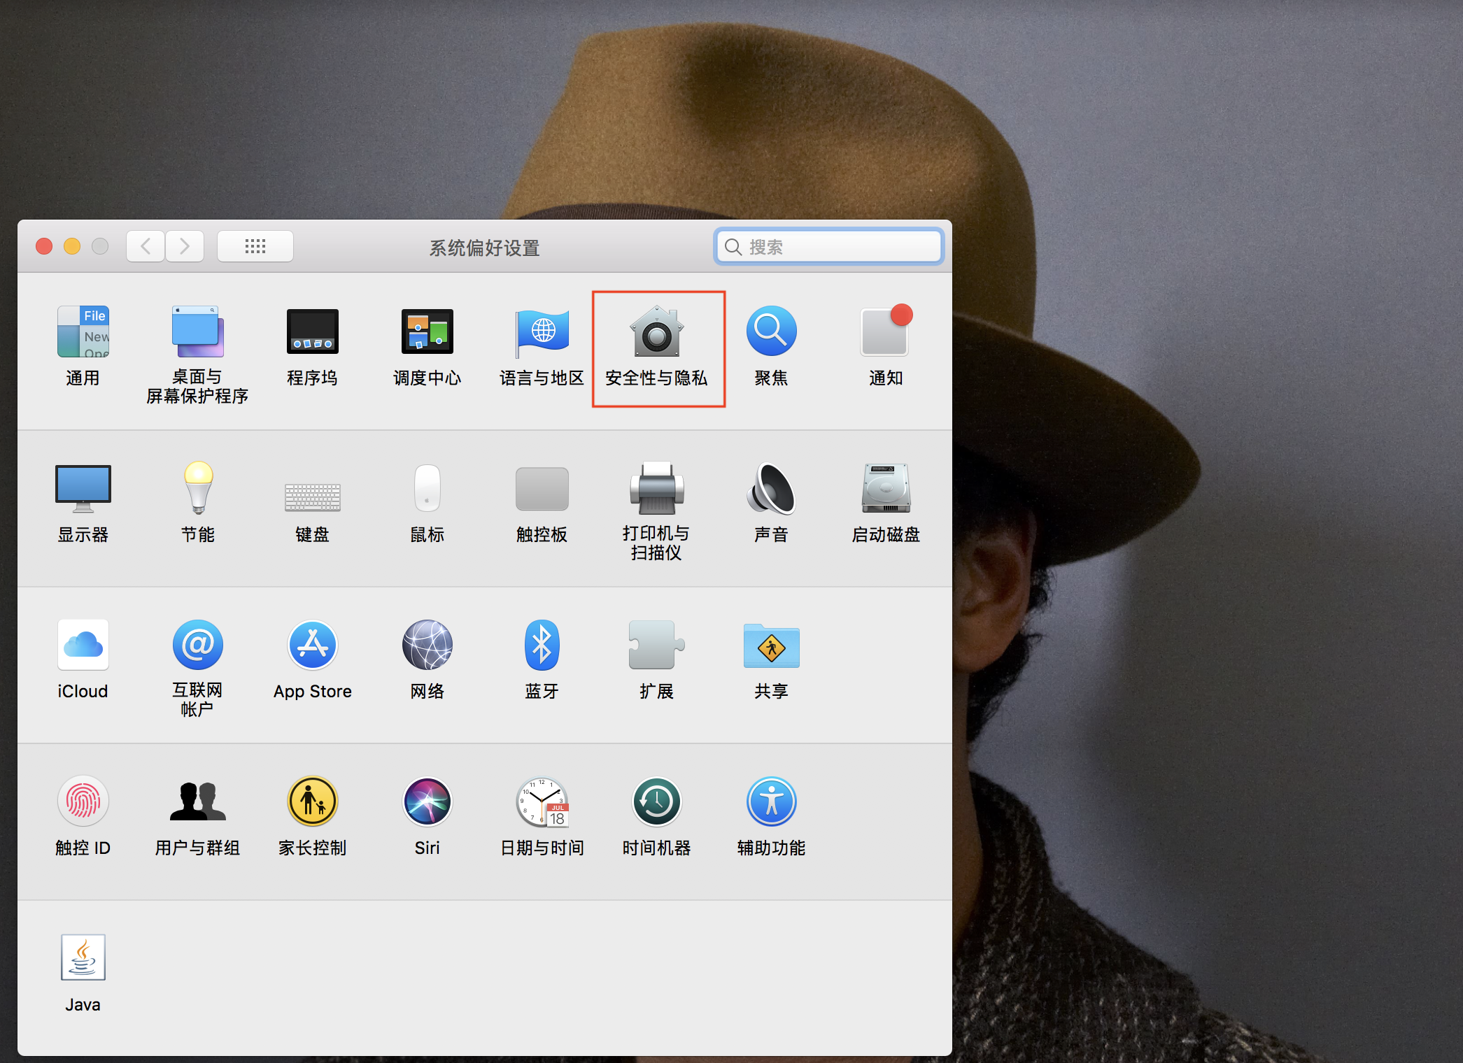
Task: Open 辅助功能 accessibility settings
Action: pos(771,802)
